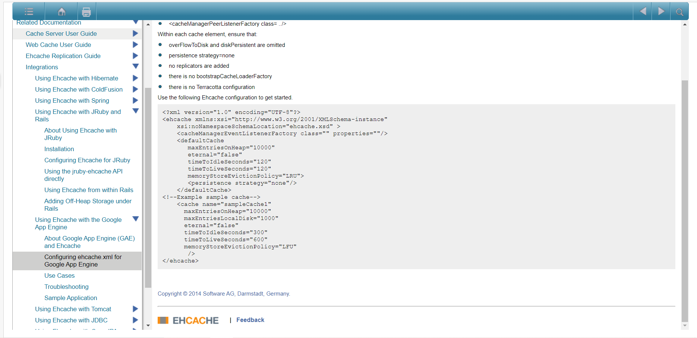The image size is (697, 338).
Task: Expand Using Ehcache with Spring arrow
Action: click(x=135, y=101)
